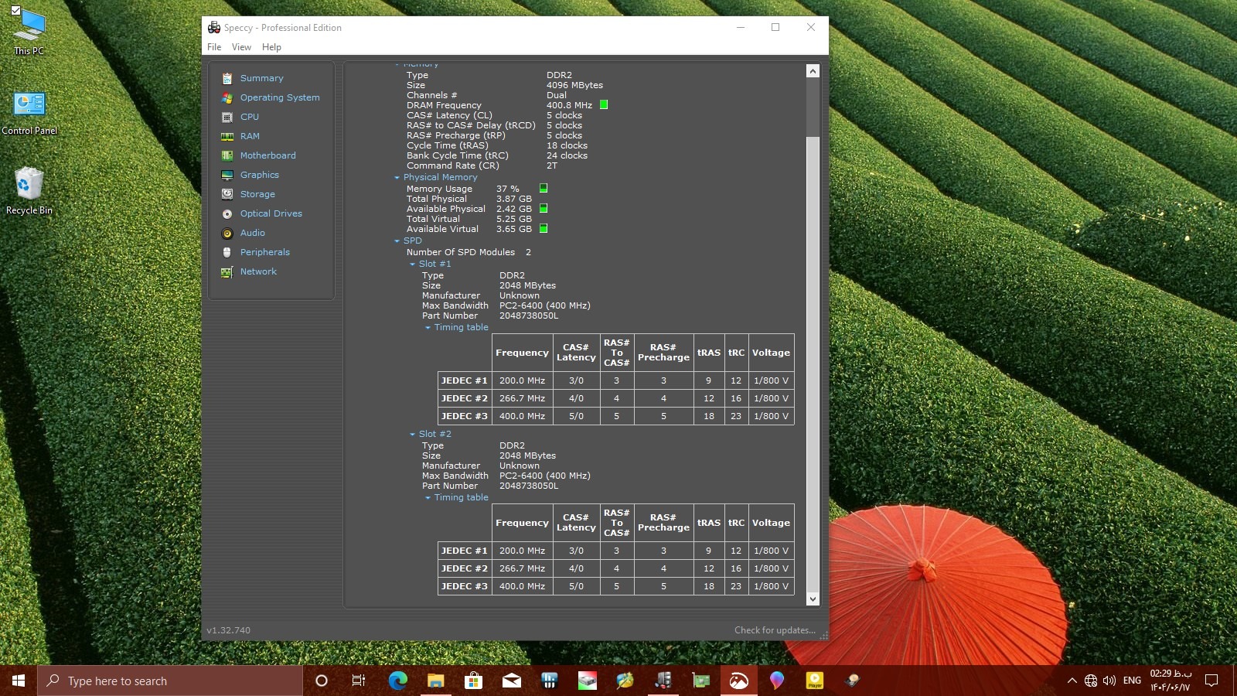This screenshot has height=696, width=1237.
Task: Collapse the SPD section
Action: pos(397,241)
